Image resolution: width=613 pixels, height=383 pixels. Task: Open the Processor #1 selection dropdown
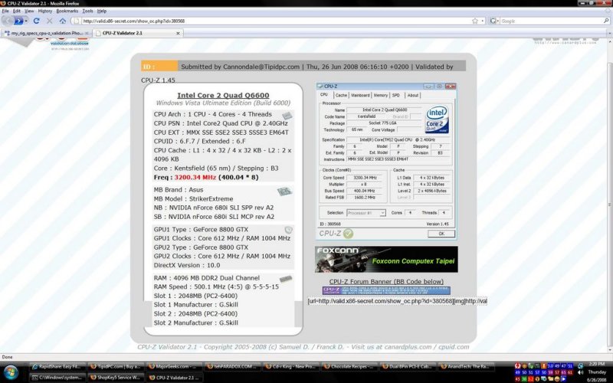tap(366, 213)
